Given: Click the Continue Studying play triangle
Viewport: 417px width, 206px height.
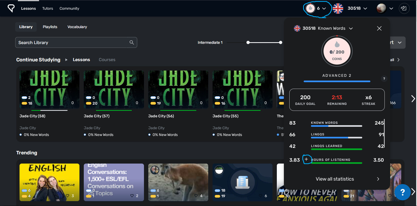Looking at the screenshot, I should [x=66, y=60].
